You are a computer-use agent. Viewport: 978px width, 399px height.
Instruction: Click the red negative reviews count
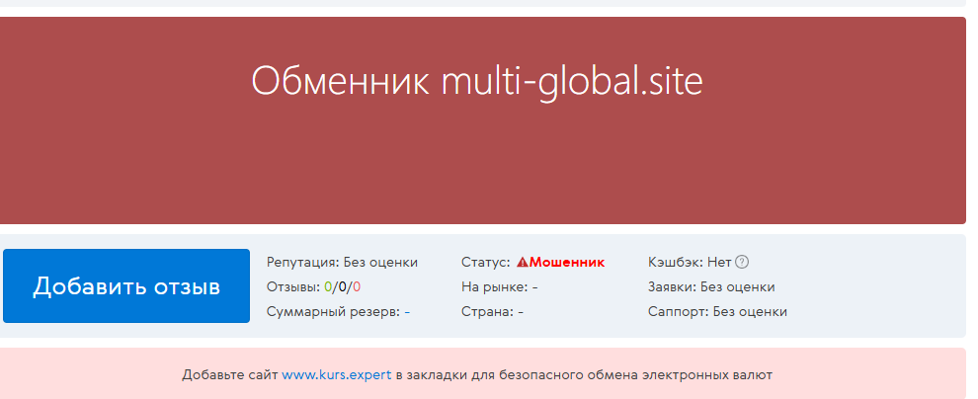[x=357, y=287]
